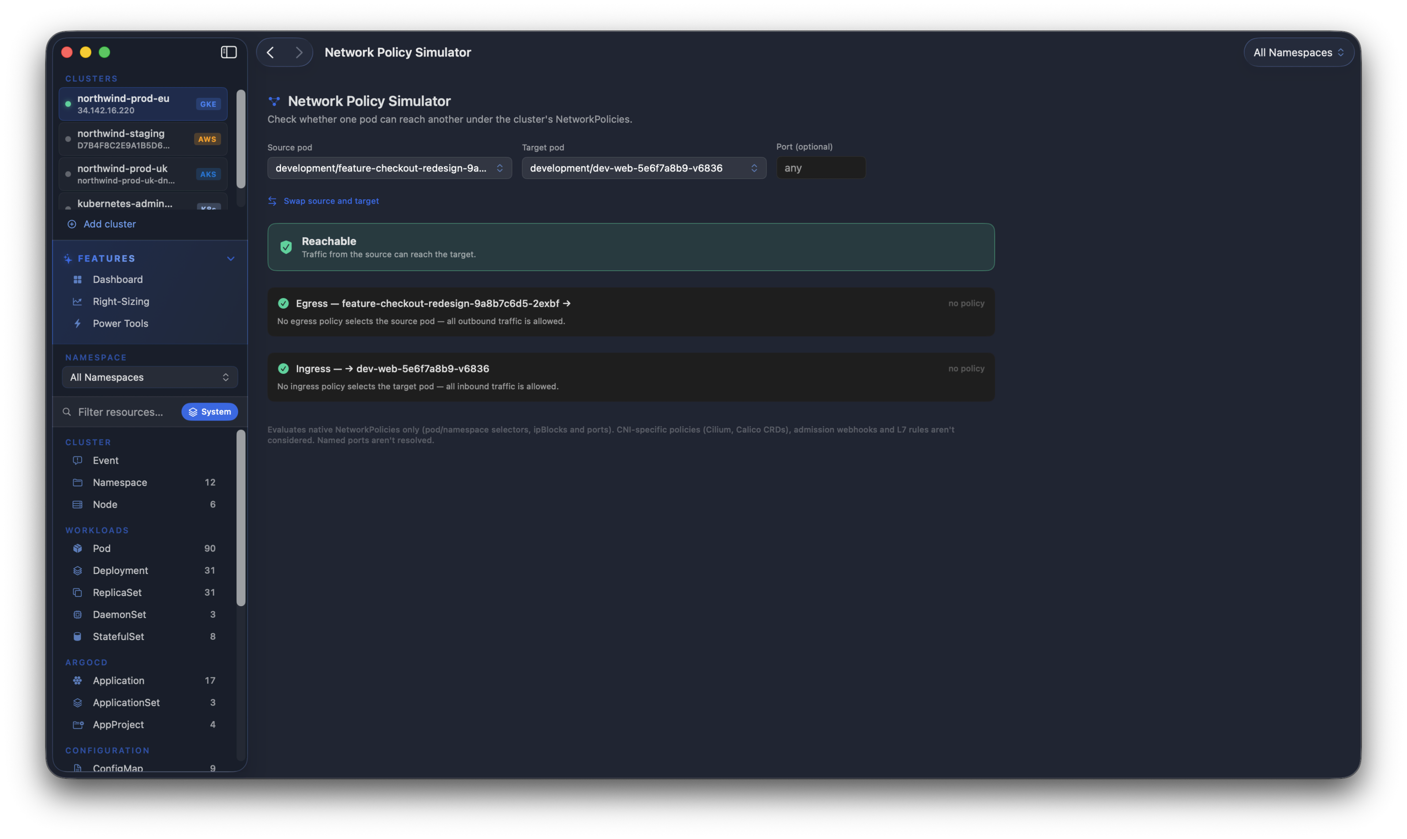This screenshot has height=839, width=1407.
Task: Click the Add cluster plus icon
Action: tap(72, 224)
